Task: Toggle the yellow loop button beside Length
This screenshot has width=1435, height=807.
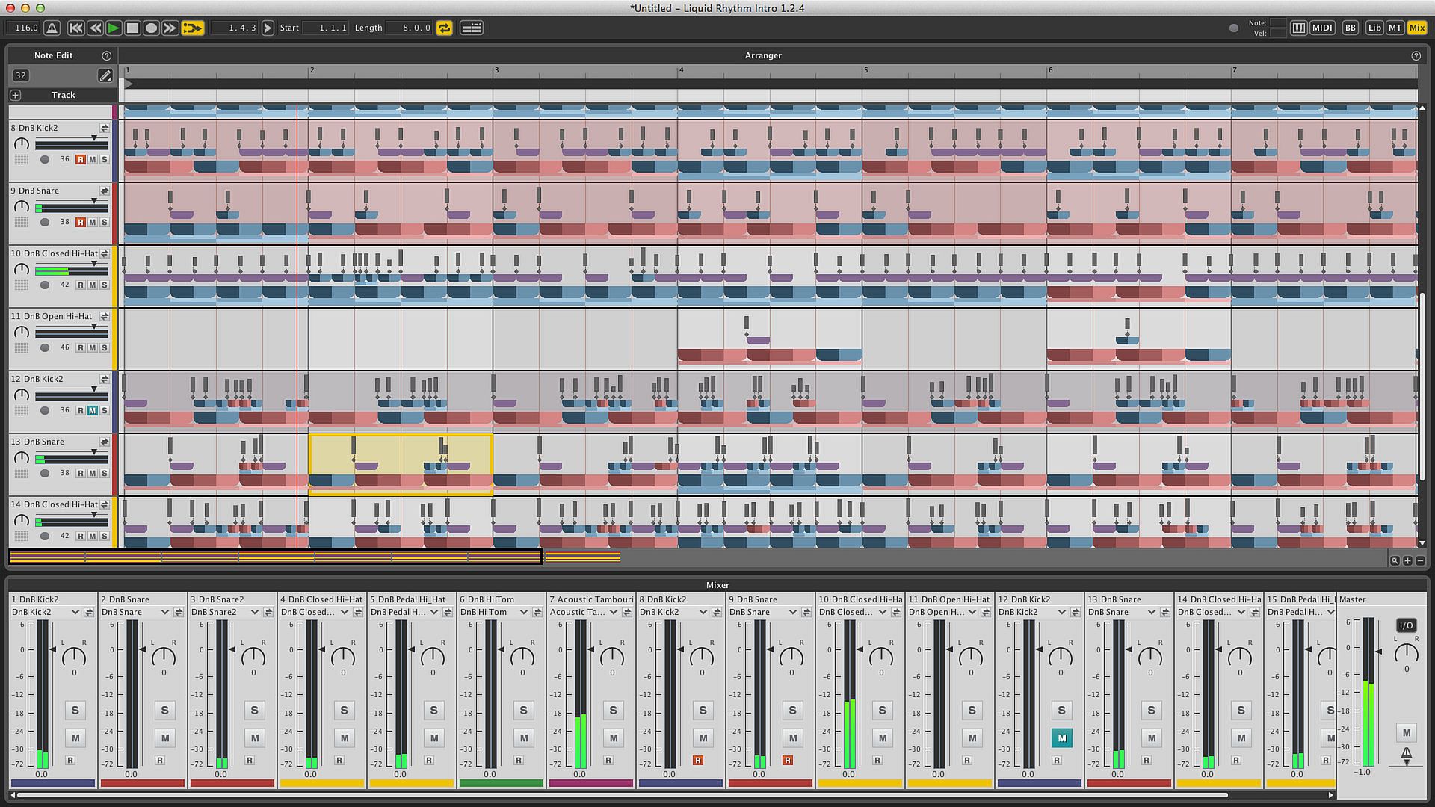Action: (x=444, y=28)
